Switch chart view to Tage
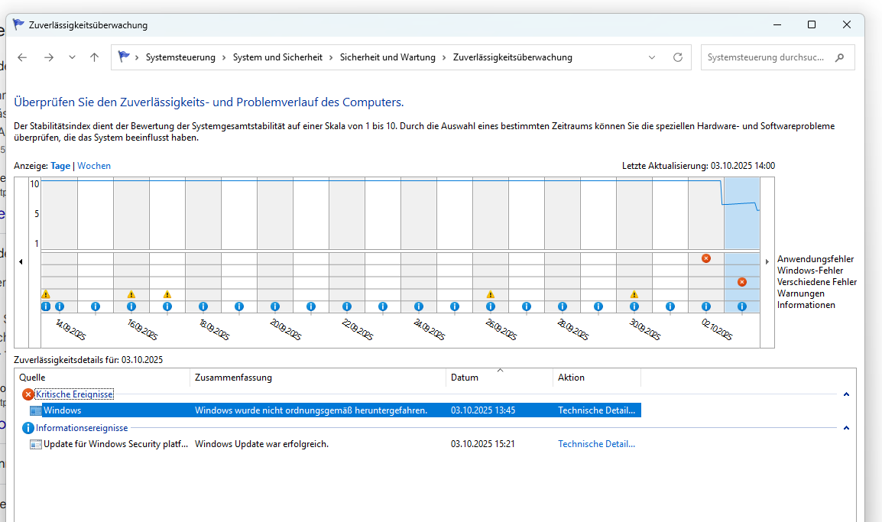The width and height of the screenshot is (882, 522). tap(60, 166)
